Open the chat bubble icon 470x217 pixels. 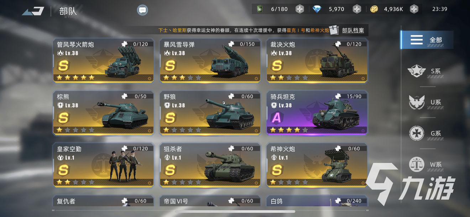142,10
